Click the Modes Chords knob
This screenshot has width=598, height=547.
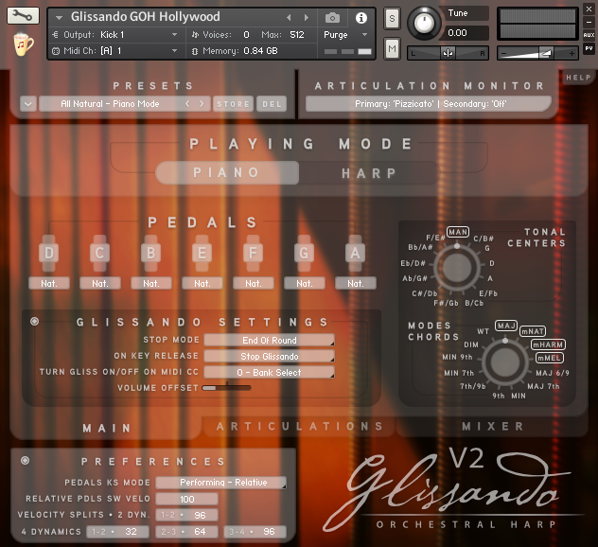tap(505, 362)
